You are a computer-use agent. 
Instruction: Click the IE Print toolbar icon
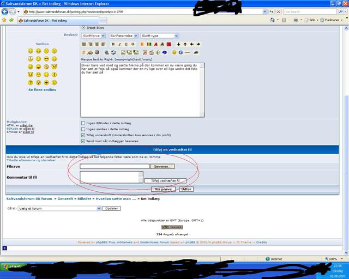tap(295, 20)
